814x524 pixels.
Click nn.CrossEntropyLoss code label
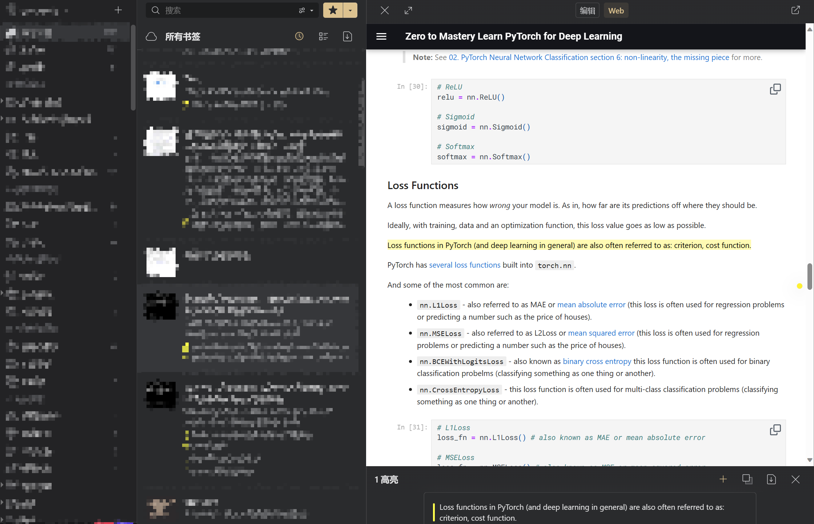pyautogui.click(x=459, y=390)
